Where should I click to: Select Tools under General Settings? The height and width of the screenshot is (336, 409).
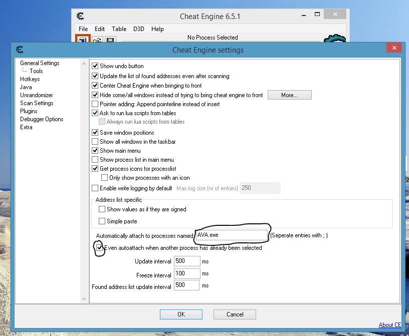click(36, 71)
